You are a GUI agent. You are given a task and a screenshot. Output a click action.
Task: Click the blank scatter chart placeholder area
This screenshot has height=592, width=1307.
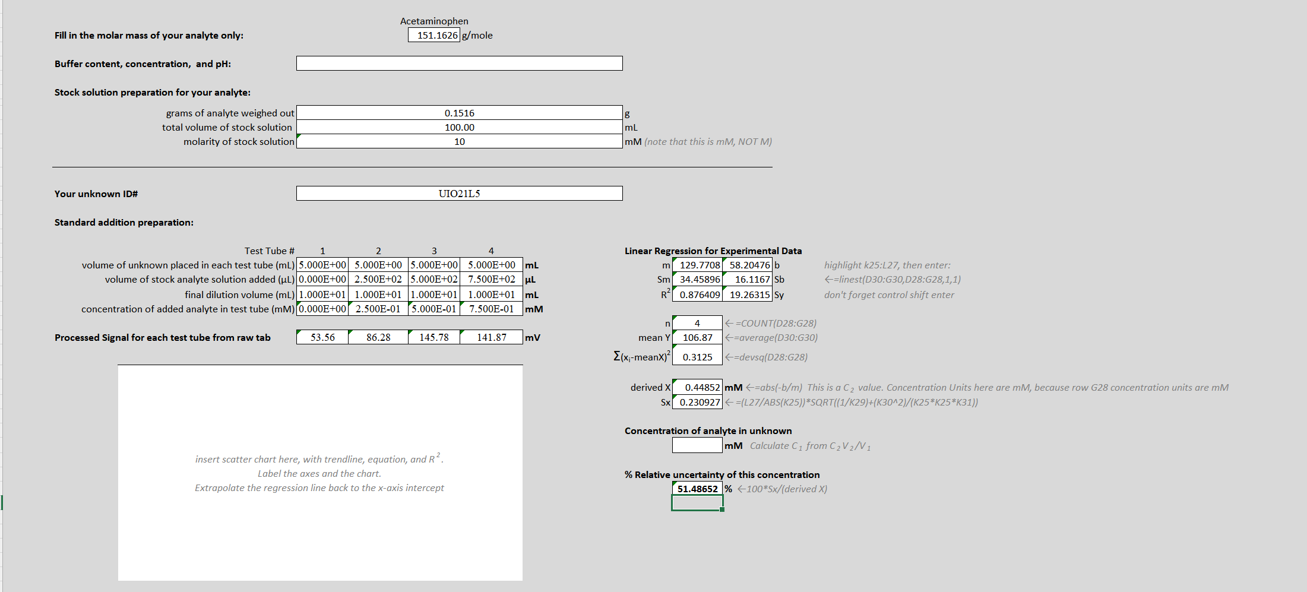[320, 472]
